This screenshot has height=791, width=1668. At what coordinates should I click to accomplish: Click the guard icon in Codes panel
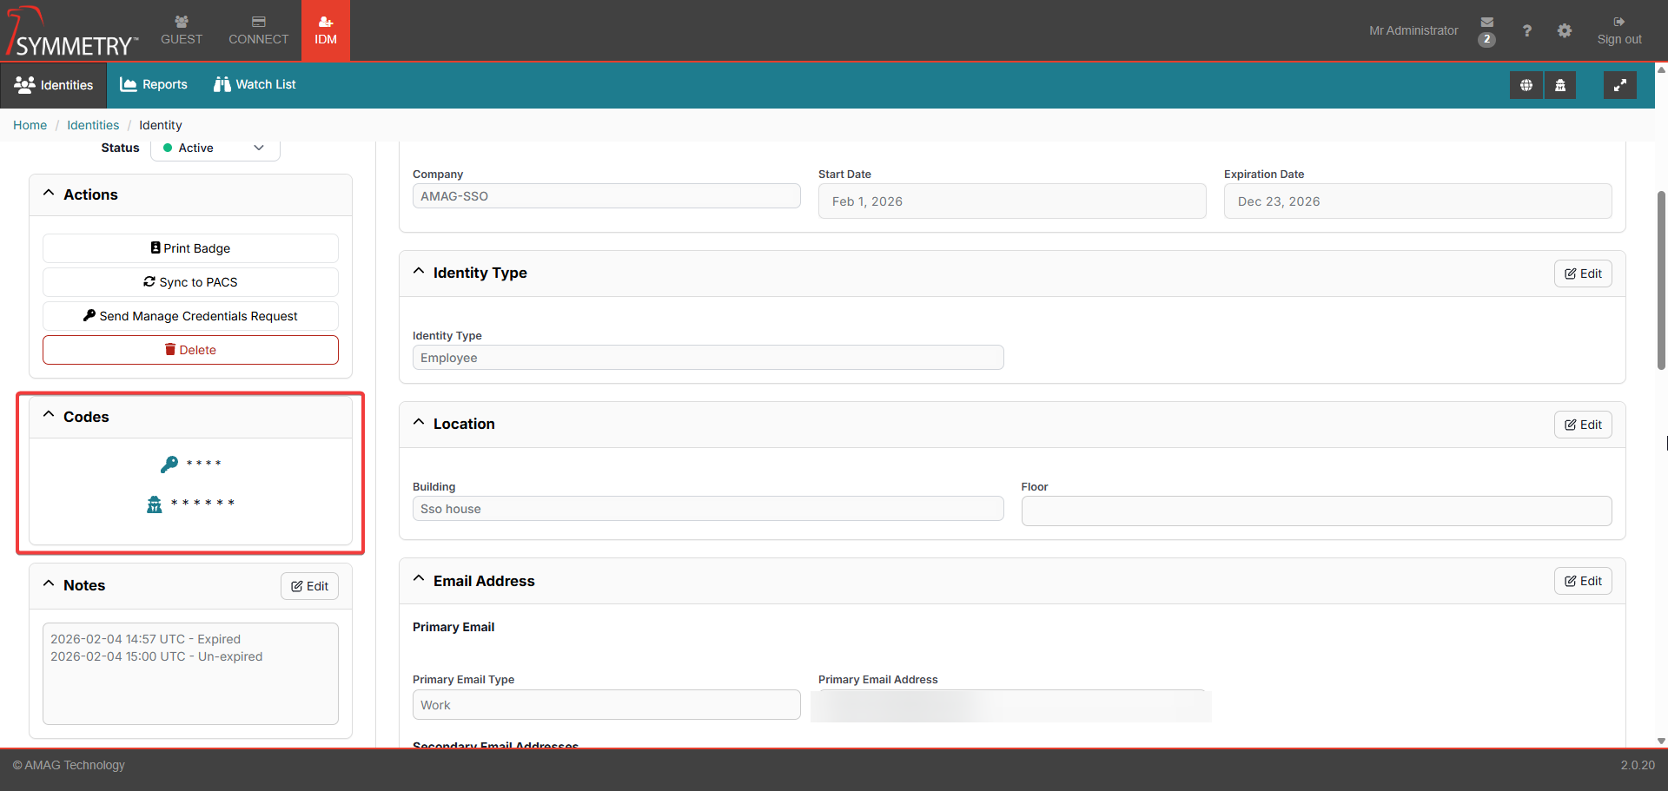pos(155,504)
